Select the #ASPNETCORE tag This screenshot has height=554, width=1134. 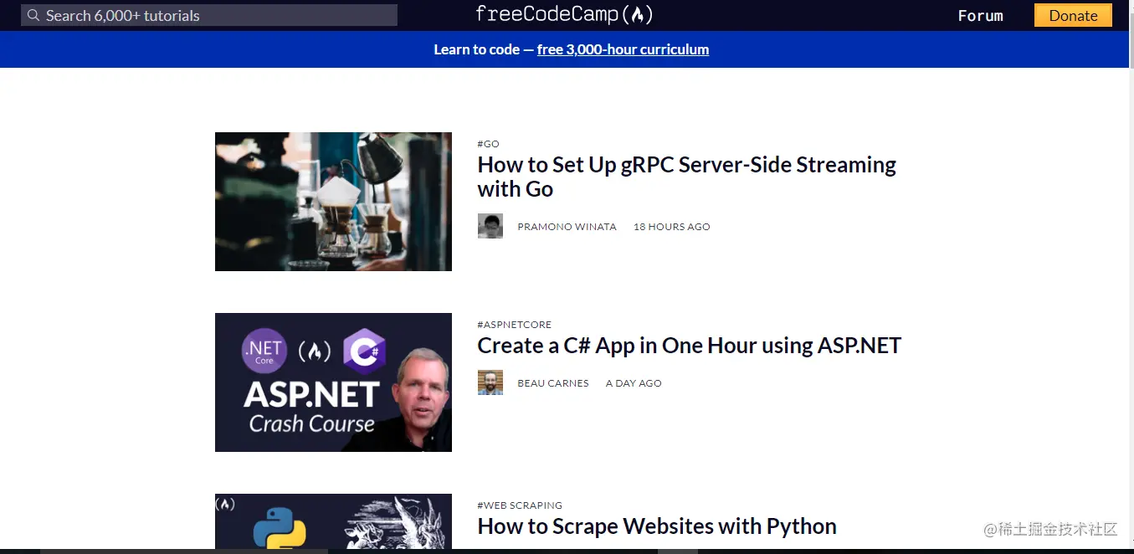pos(514,325)
